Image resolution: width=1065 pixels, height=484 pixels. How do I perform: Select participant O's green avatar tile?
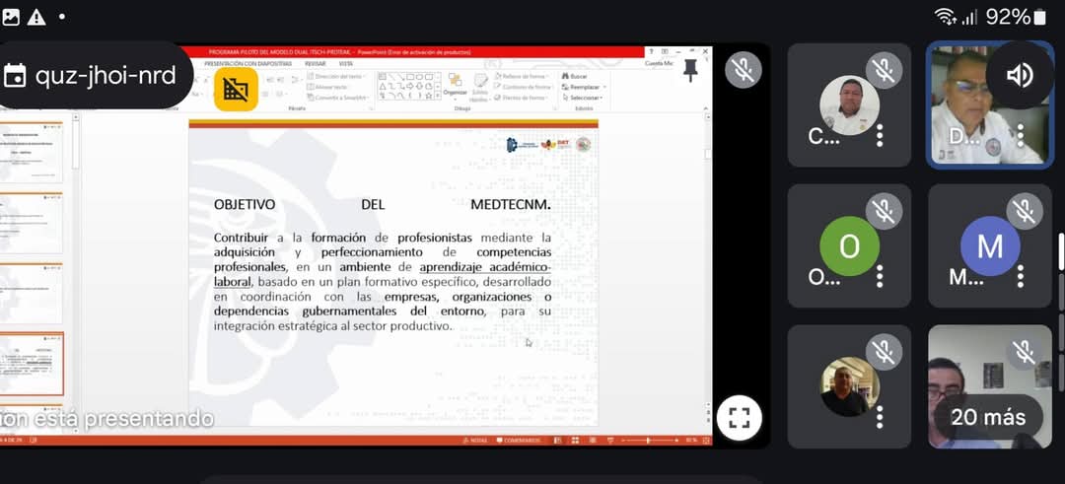849,245
